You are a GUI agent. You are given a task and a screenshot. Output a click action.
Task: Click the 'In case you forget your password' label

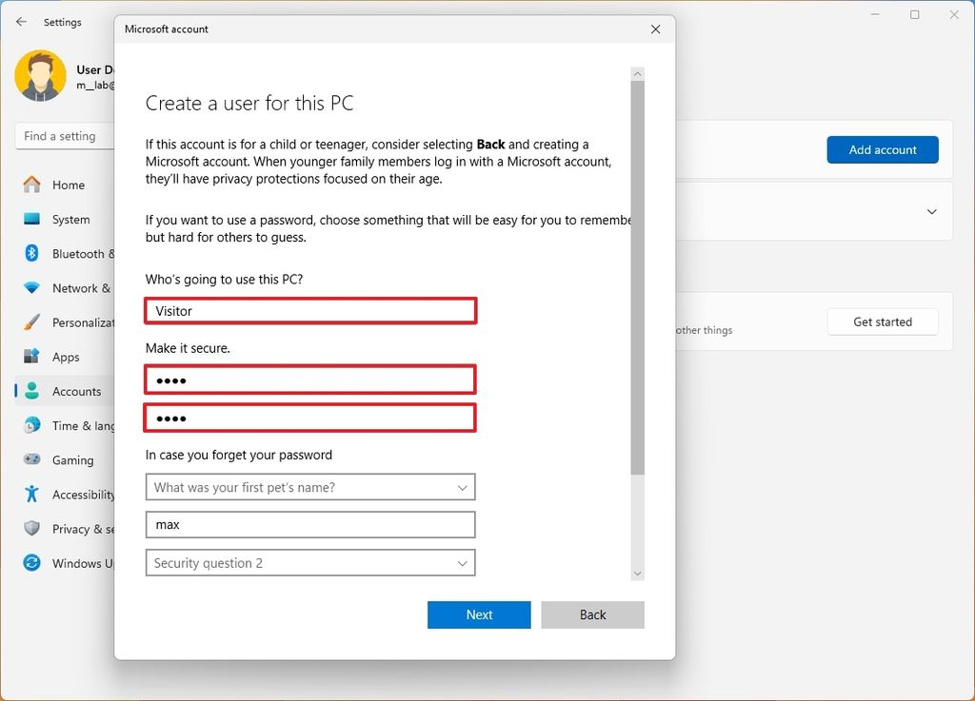pyautogui.click(x=239, y=455)
